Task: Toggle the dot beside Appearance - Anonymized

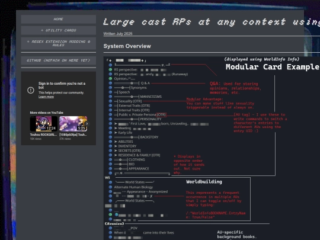Action: [x=110, y=191]
